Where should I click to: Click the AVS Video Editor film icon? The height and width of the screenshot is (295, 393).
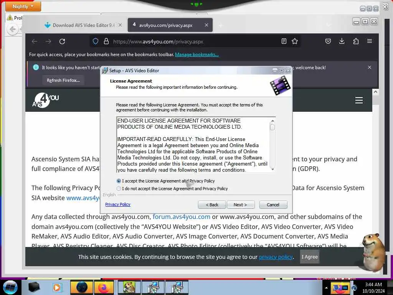pyautogui.click(x=280, y=86)
